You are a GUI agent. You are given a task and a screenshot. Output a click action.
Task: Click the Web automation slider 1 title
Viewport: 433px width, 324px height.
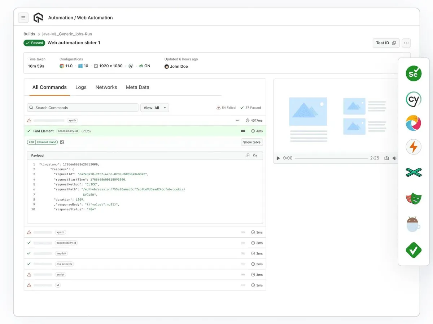point(74,43)
